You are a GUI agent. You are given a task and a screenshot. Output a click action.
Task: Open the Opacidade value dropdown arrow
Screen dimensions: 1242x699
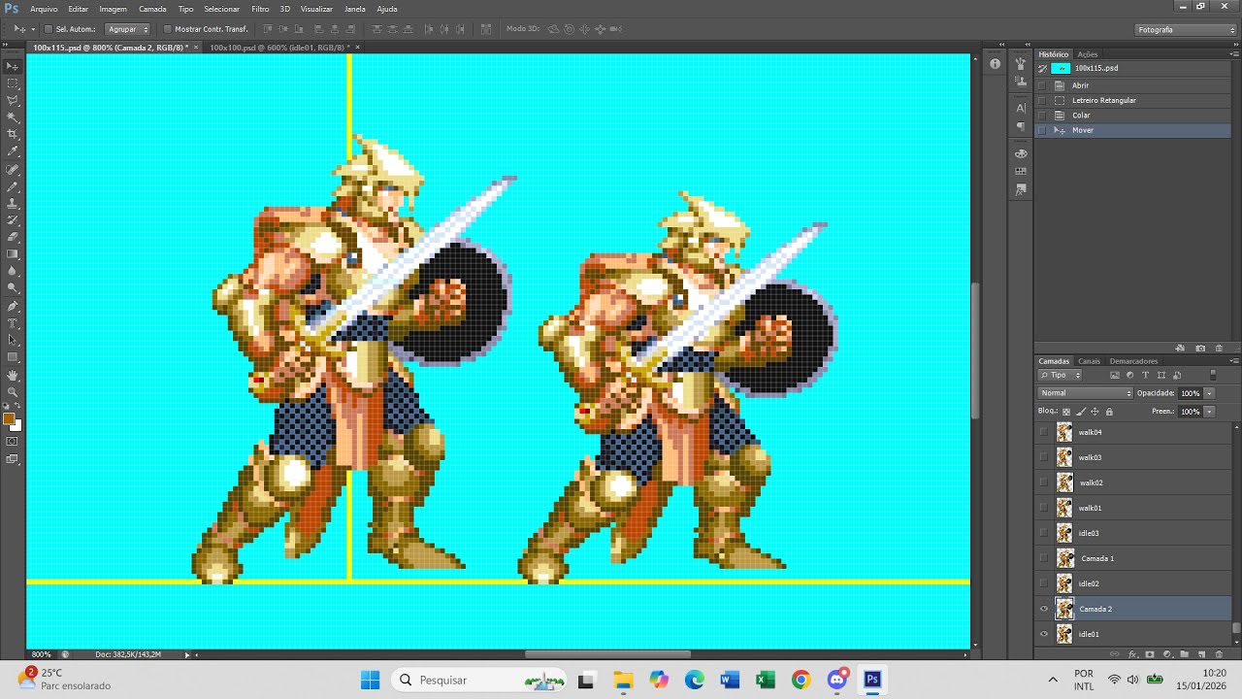click(x=1209, y=393)
